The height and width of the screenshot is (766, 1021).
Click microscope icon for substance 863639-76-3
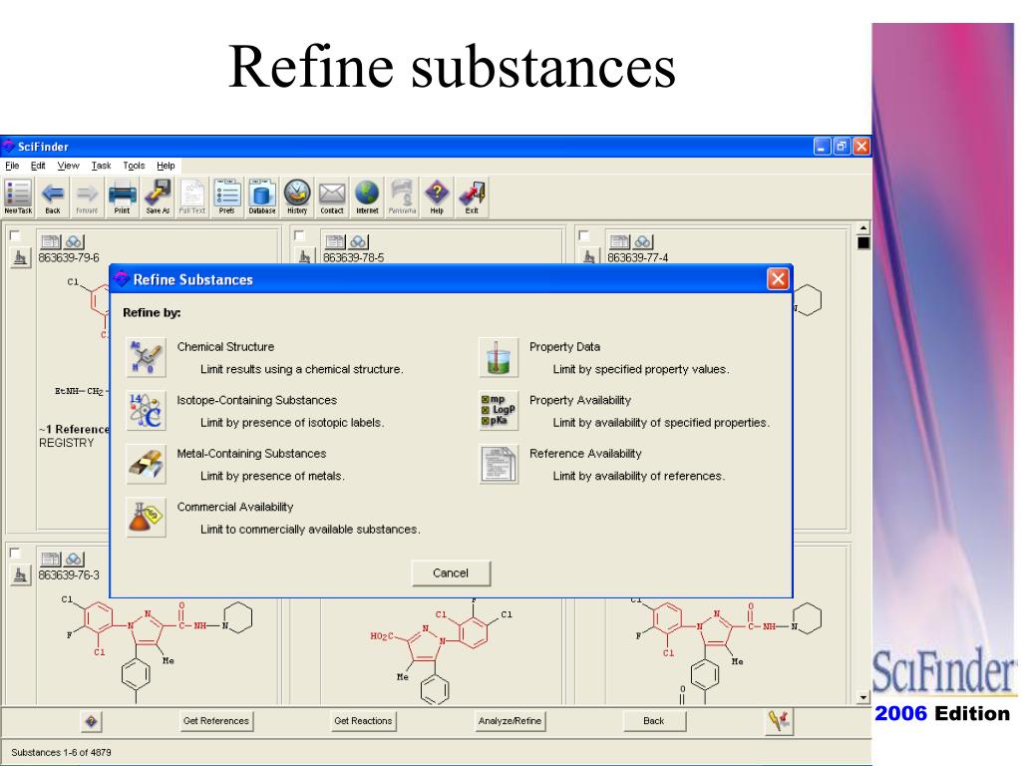(20, 575)
